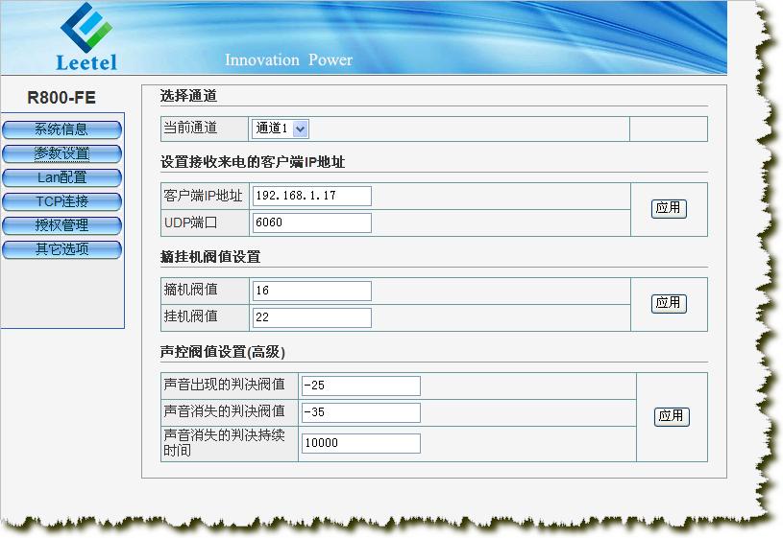Viewport: 783px width, 538px height.
Task: Open the 系统信息 sidebar menu
Action: (61, 129)
